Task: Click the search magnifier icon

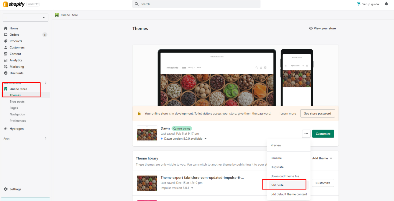Action: coord(137,4)
